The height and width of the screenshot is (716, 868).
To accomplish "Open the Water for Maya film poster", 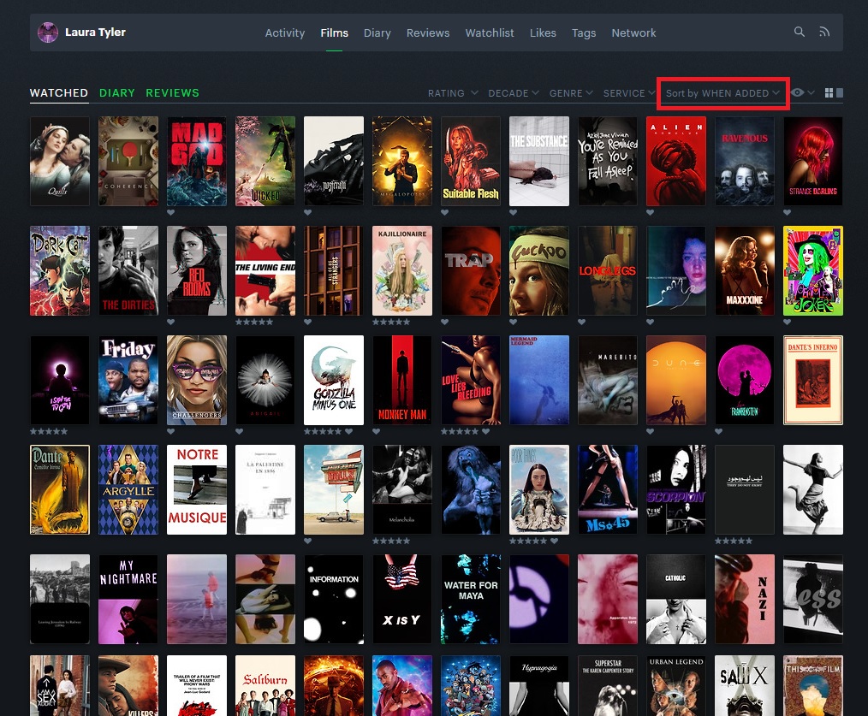I will (471, 600).
